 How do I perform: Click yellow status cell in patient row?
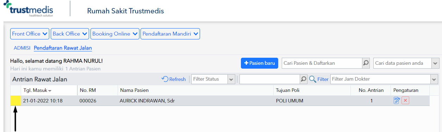(15, 101)
